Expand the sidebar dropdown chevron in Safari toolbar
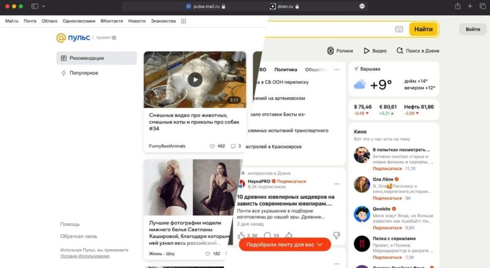490x268 pixels. (43, 6)
